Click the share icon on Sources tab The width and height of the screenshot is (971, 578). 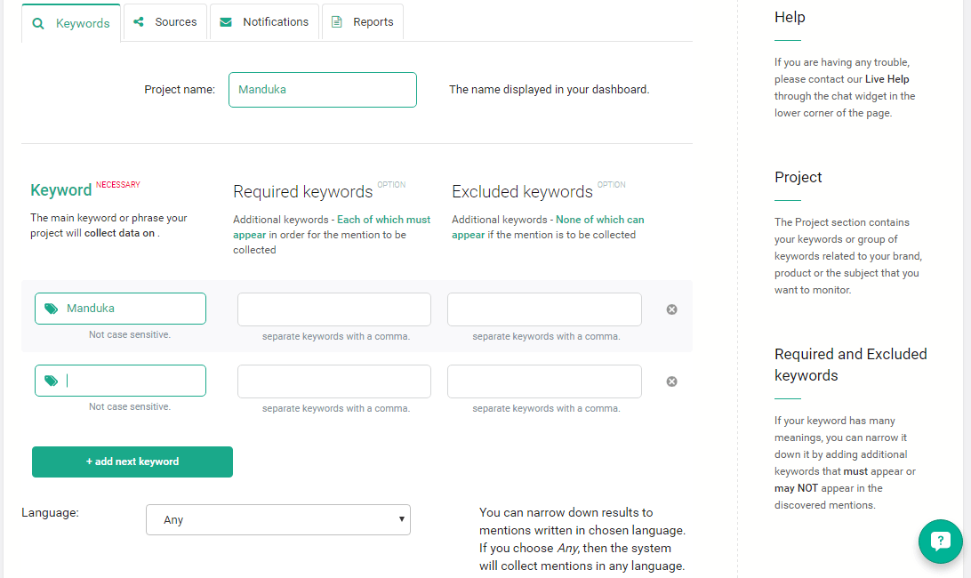[x=139, y=21]
